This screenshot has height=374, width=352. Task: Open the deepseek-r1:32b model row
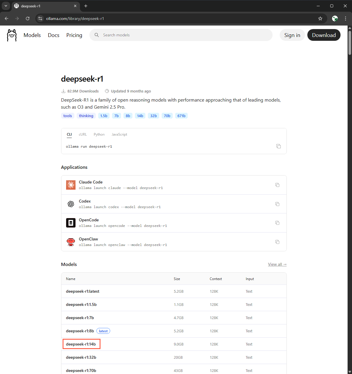pos(174,357)
